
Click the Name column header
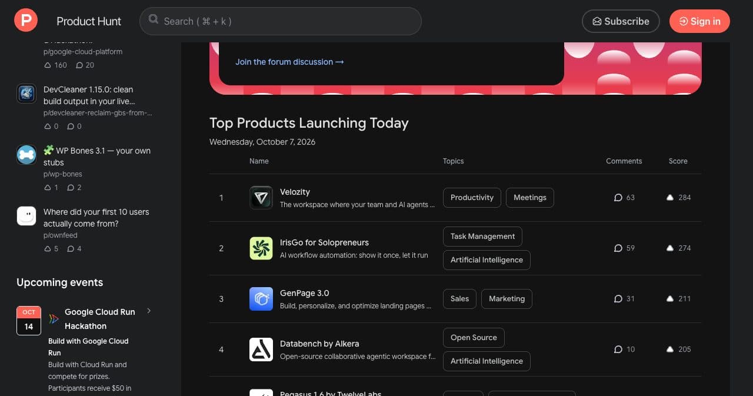pos(259,161)
